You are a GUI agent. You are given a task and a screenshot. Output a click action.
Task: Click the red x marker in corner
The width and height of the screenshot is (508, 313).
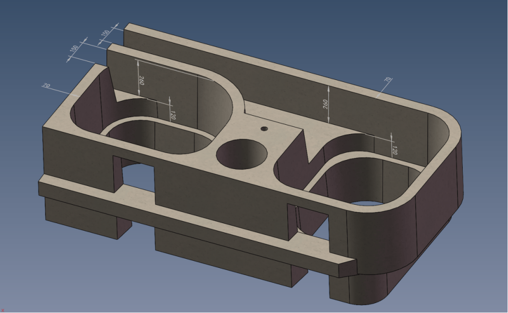pyautogui.click(x=3, y=311)
